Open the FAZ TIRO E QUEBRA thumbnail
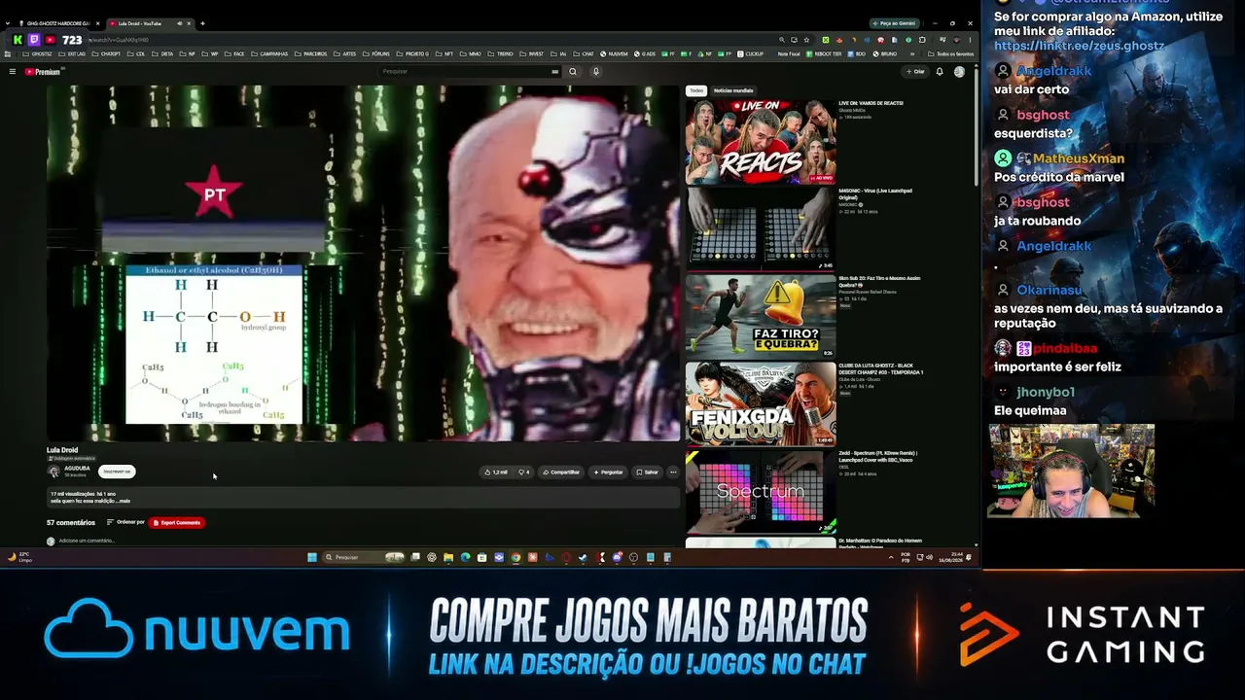Viewport: 1245px width, 700px height. point(761,316)
